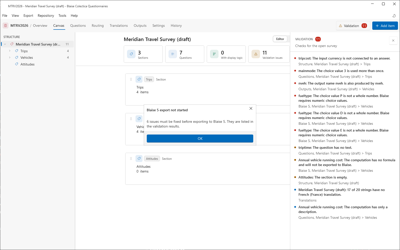Open the fueltype choice value E issue
400x250 pixels.
[x=345, y=135]
